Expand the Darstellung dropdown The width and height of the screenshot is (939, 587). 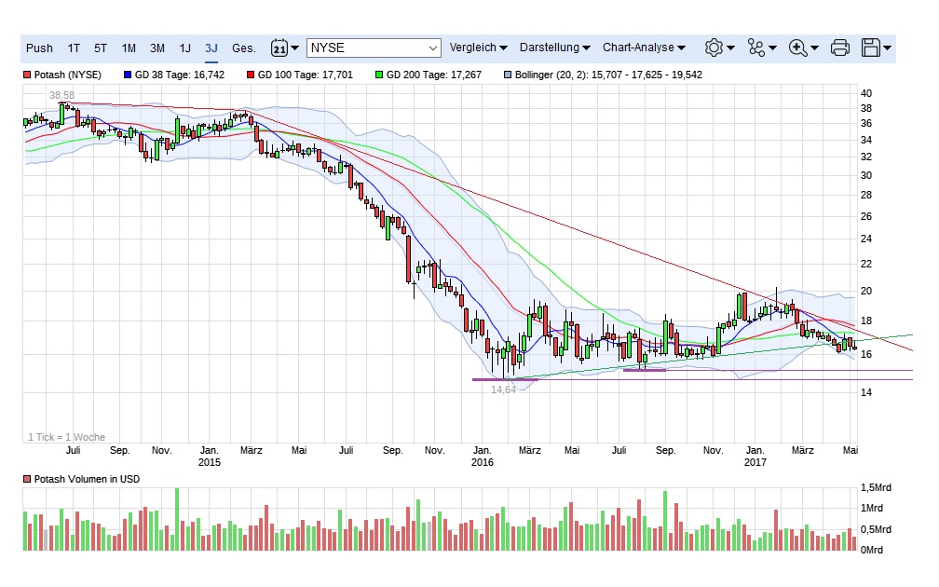pos(555,48)
